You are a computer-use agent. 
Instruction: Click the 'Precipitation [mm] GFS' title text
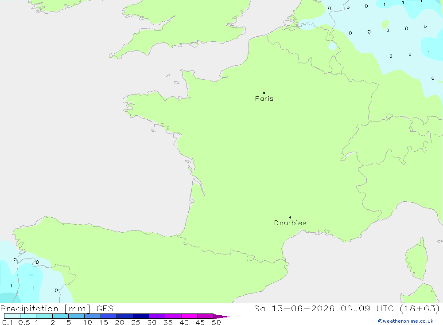click(57, 309)
